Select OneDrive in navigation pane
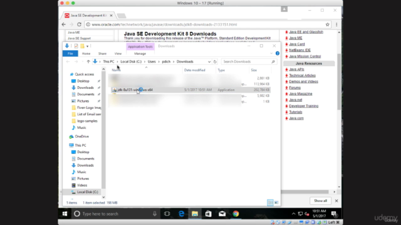The width and height of the screenshot is (401, 225). coord(81,136)
